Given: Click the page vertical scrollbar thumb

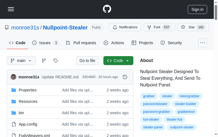Looking at the screenshot, I should (x=216, y=13).
